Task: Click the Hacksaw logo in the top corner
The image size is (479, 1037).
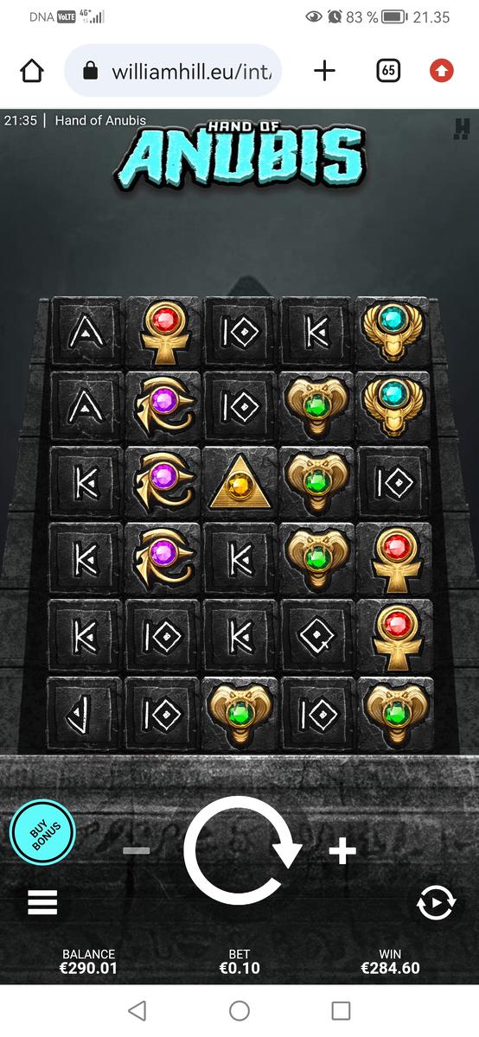Action: (461, 128)
